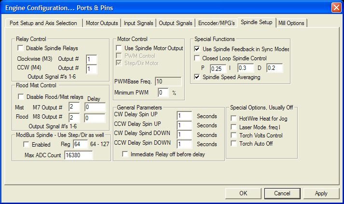This screenshot has height=204, width=344.
Task: Focus the CW Delay Spin UP field
Action: click(184, 116)
